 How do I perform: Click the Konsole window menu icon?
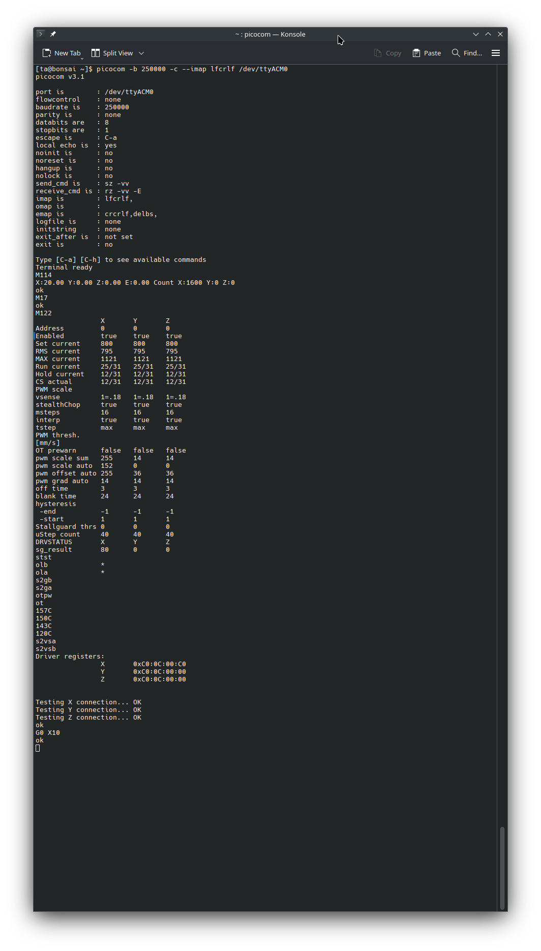[x=41, y=34]
